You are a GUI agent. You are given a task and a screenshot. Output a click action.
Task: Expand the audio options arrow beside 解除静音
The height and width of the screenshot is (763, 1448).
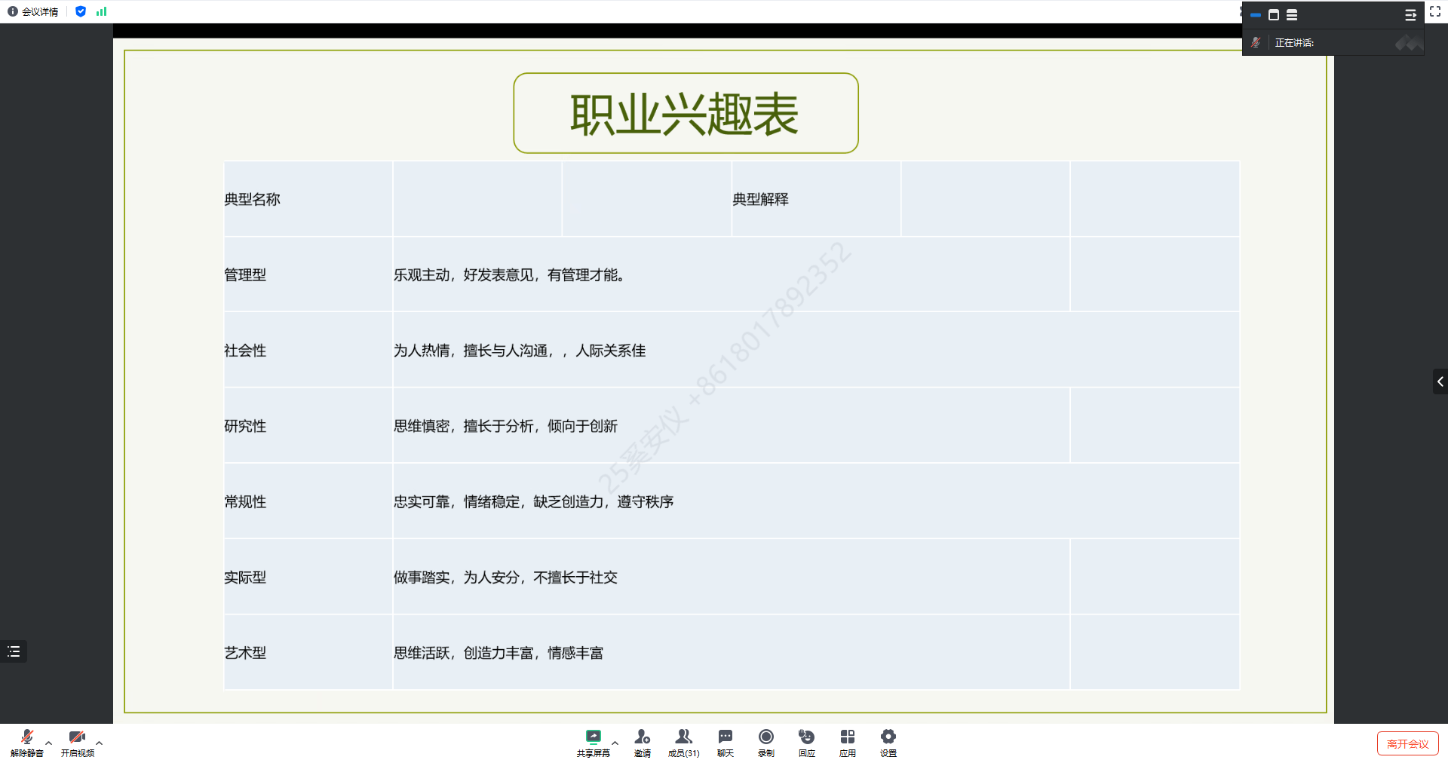pos(49,743)
